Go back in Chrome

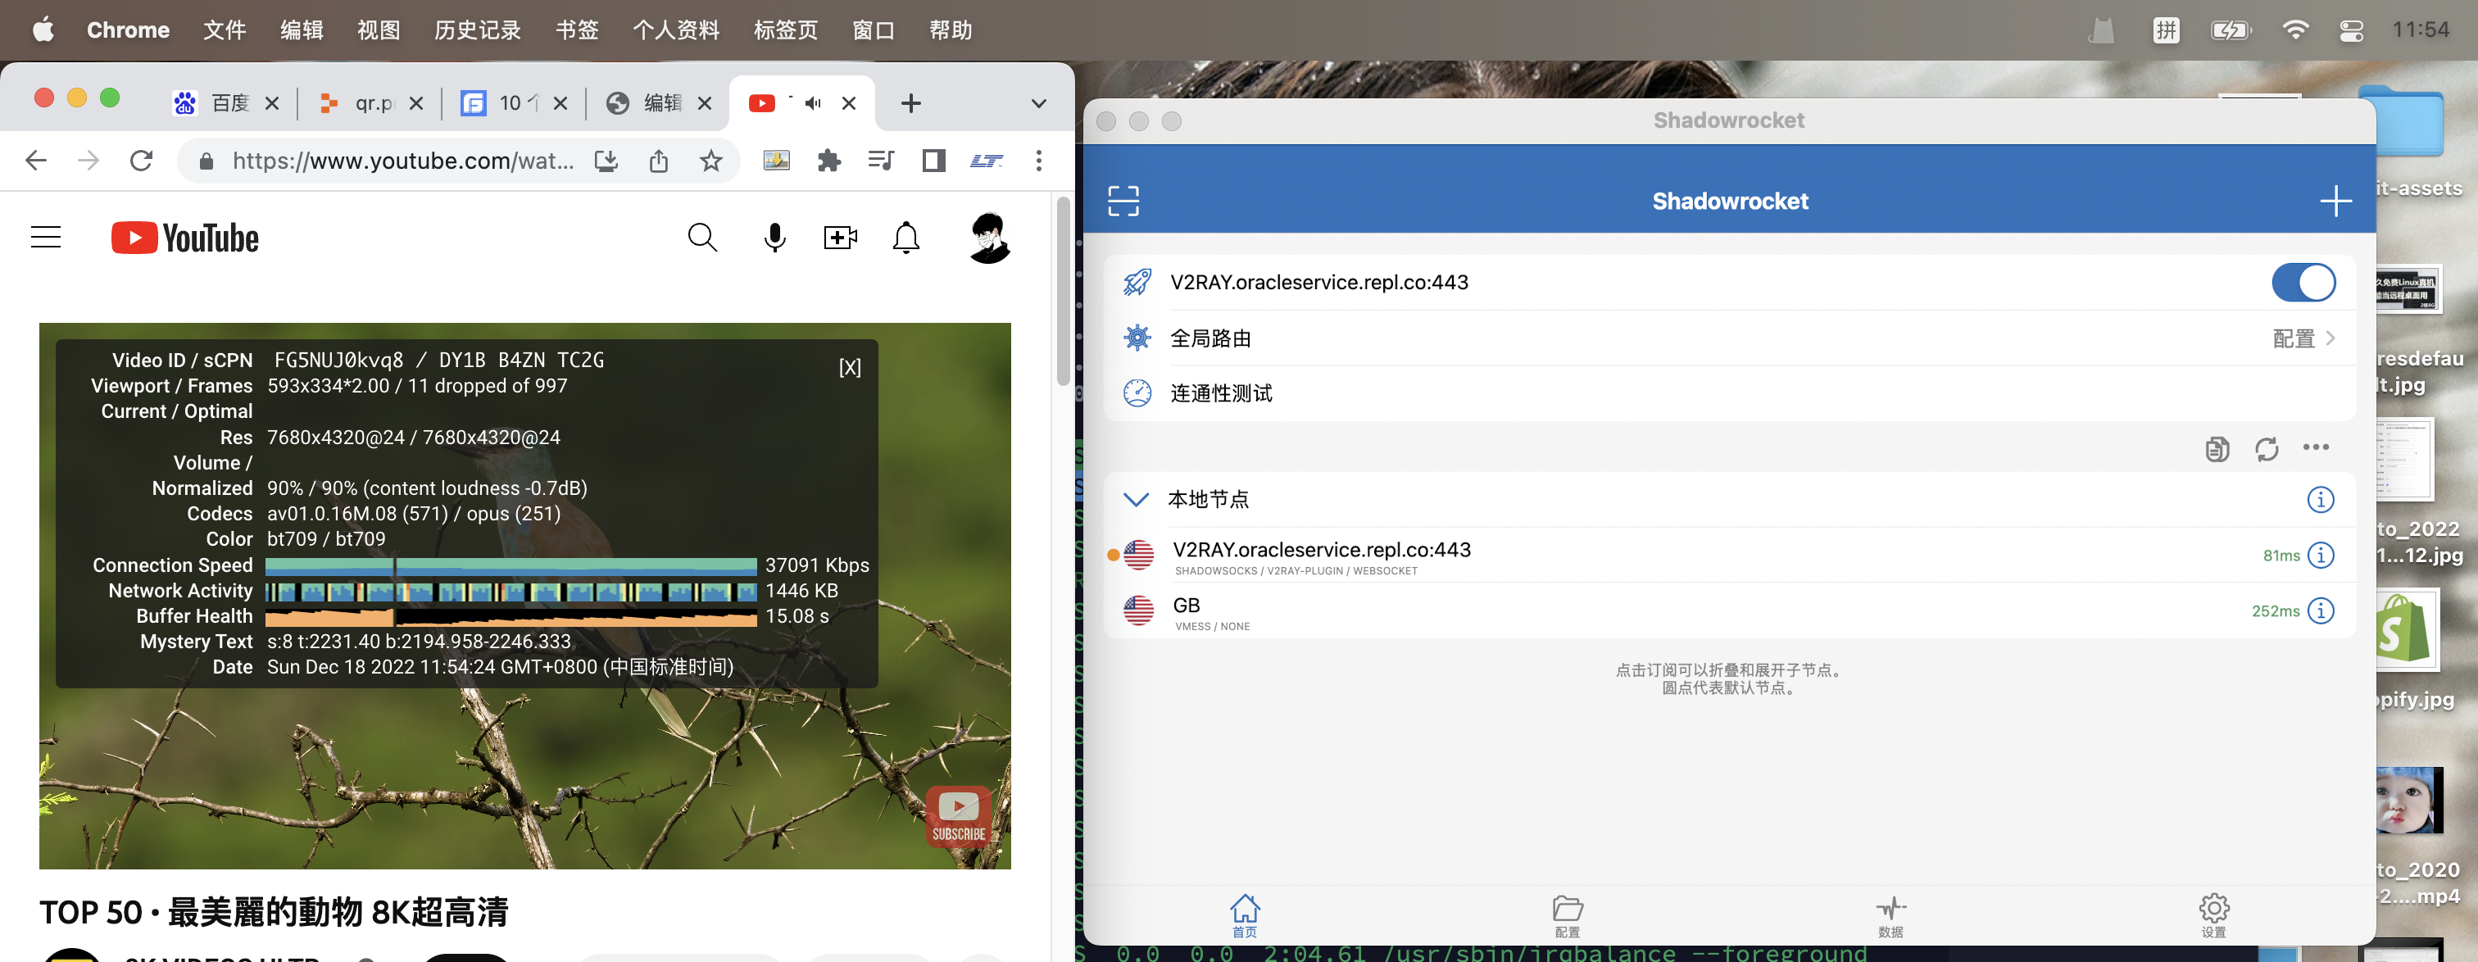click(35, 161)
